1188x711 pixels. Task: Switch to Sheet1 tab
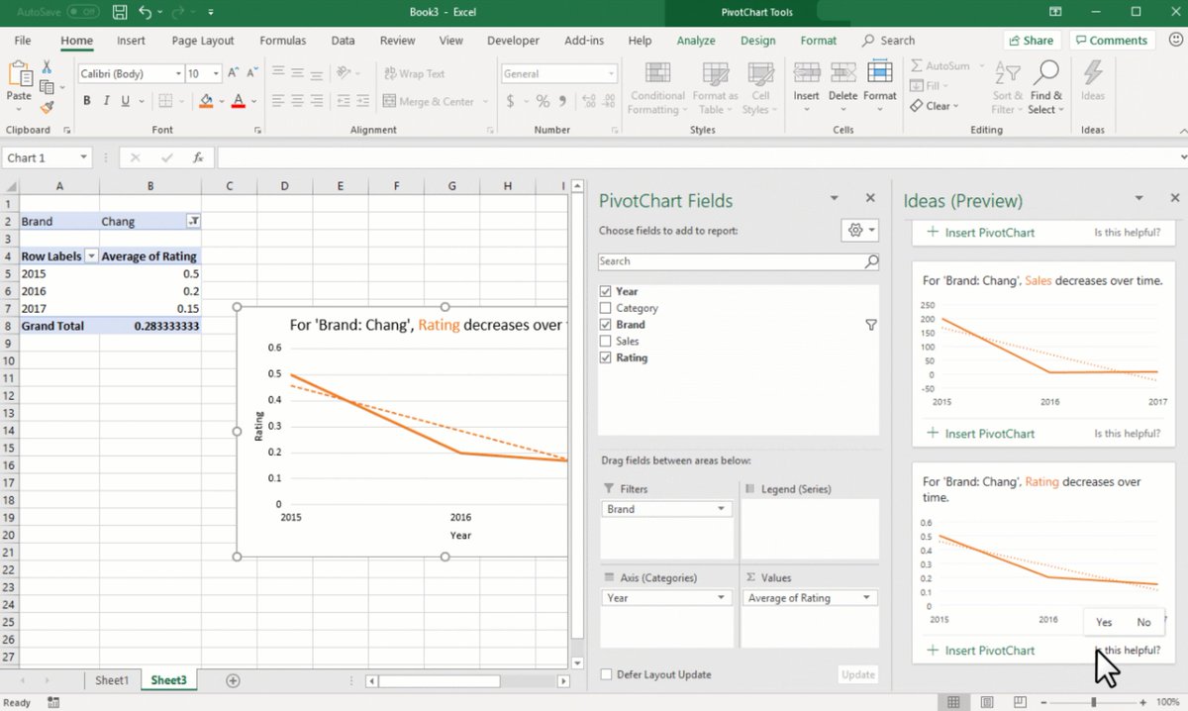pos(112,680)
